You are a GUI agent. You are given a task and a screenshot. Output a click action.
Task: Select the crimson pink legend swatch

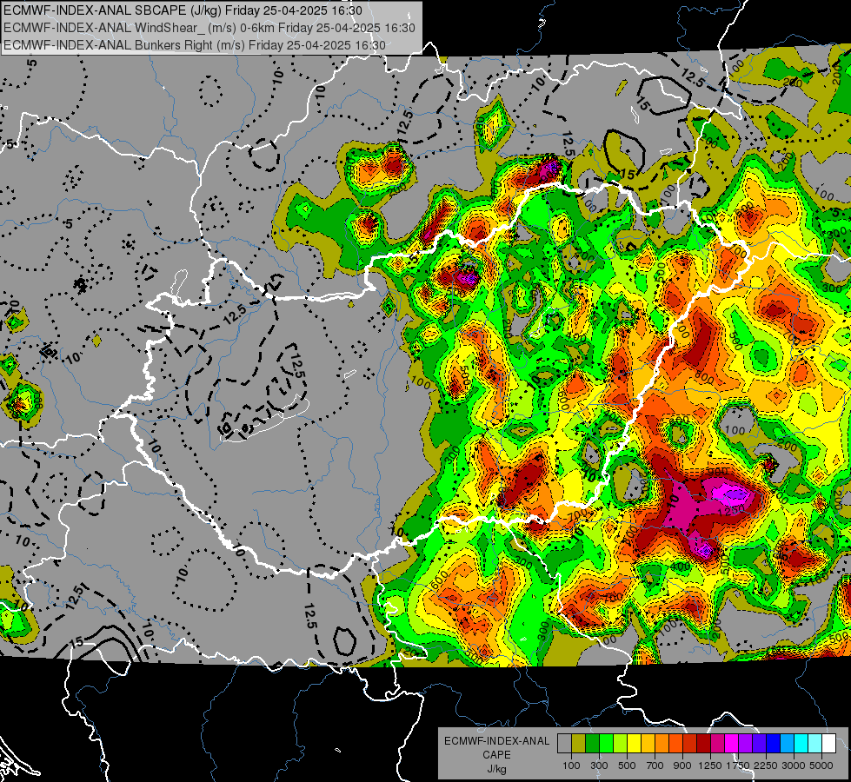pyautogui.click(x=717, y=744)
